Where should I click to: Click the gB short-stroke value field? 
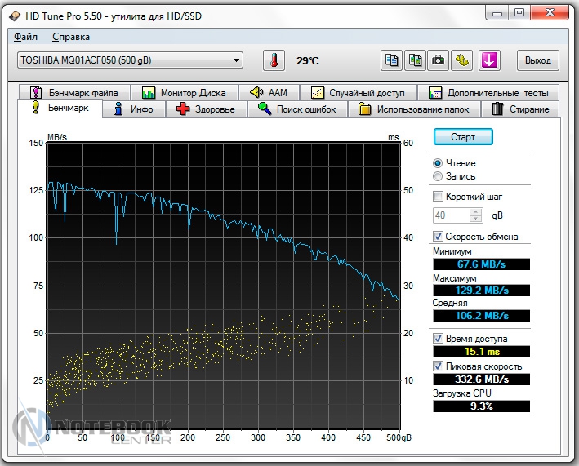(x=451, y=215)
